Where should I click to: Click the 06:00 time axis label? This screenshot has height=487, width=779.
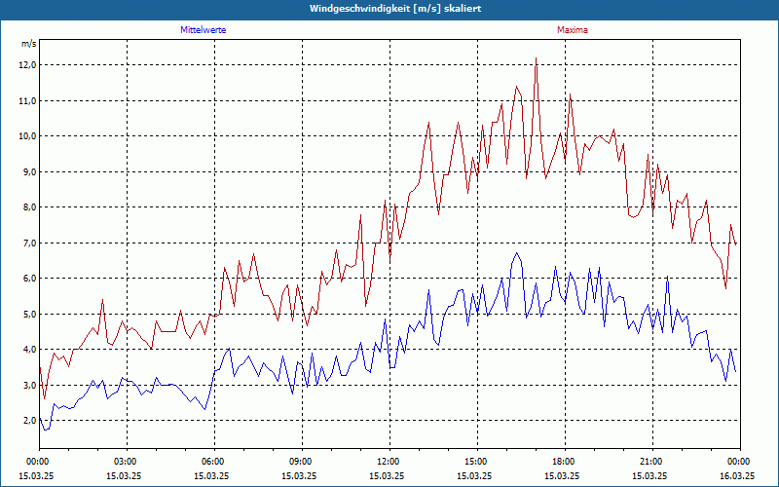pyautogui.click(x=214, y=462)
